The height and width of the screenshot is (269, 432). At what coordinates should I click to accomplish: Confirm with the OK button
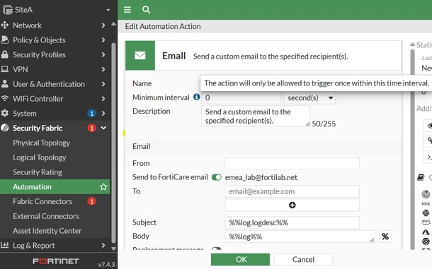coord(240,259)
